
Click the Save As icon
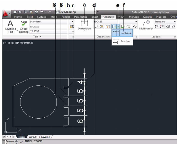[31, 12]
